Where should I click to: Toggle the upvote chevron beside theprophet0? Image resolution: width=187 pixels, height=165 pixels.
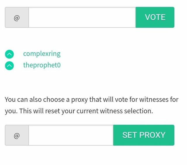coord(9,66)
